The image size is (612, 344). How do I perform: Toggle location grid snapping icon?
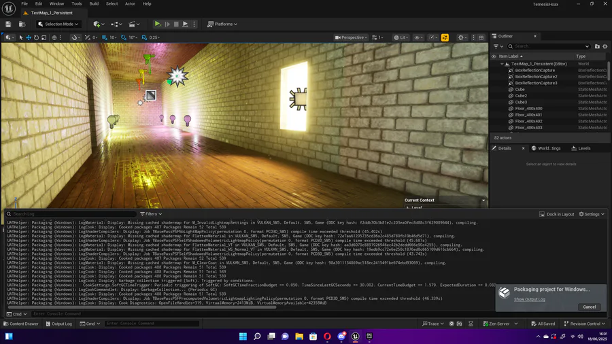pos(105,37)
